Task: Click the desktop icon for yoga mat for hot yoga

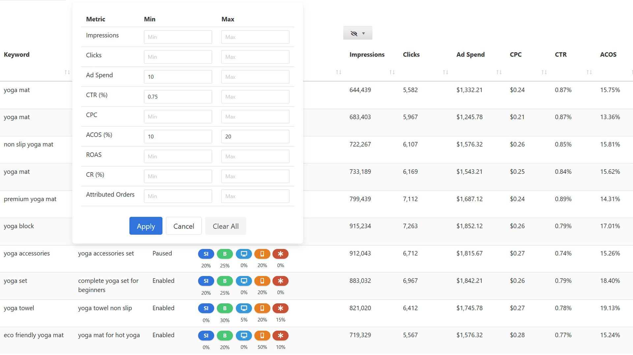Action: tap(244, 335)
